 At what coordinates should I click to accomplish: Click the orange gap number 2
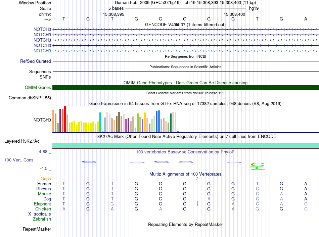coord(197,179)
